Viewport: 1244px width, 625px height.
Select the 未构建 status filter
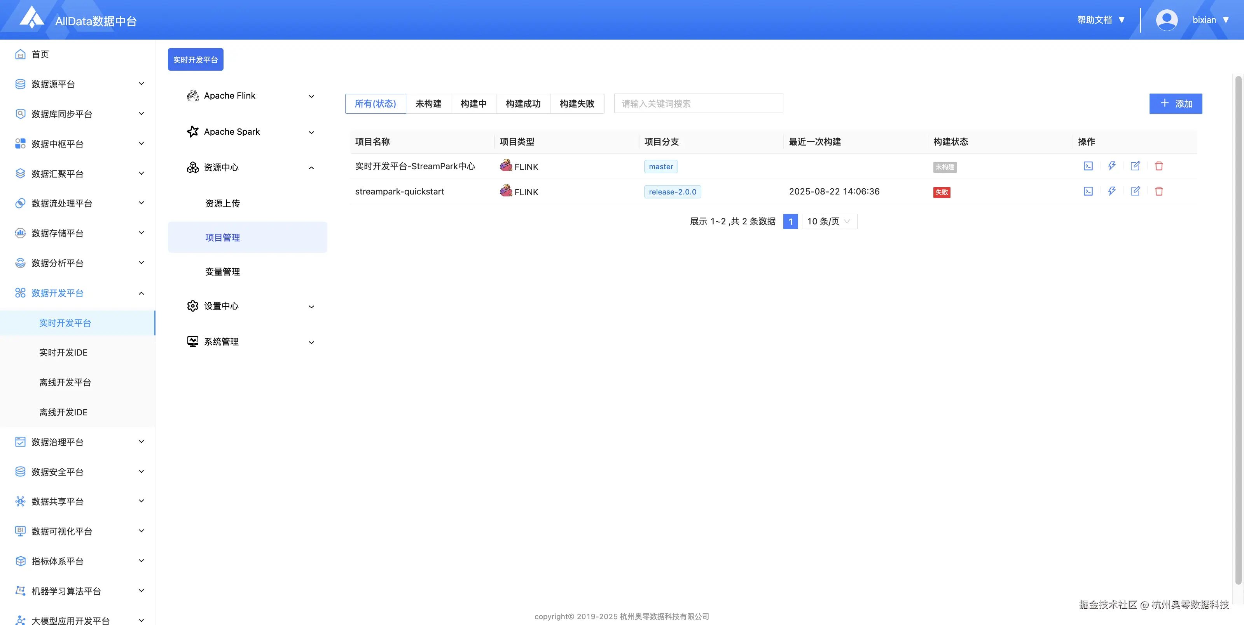point(428,103)
